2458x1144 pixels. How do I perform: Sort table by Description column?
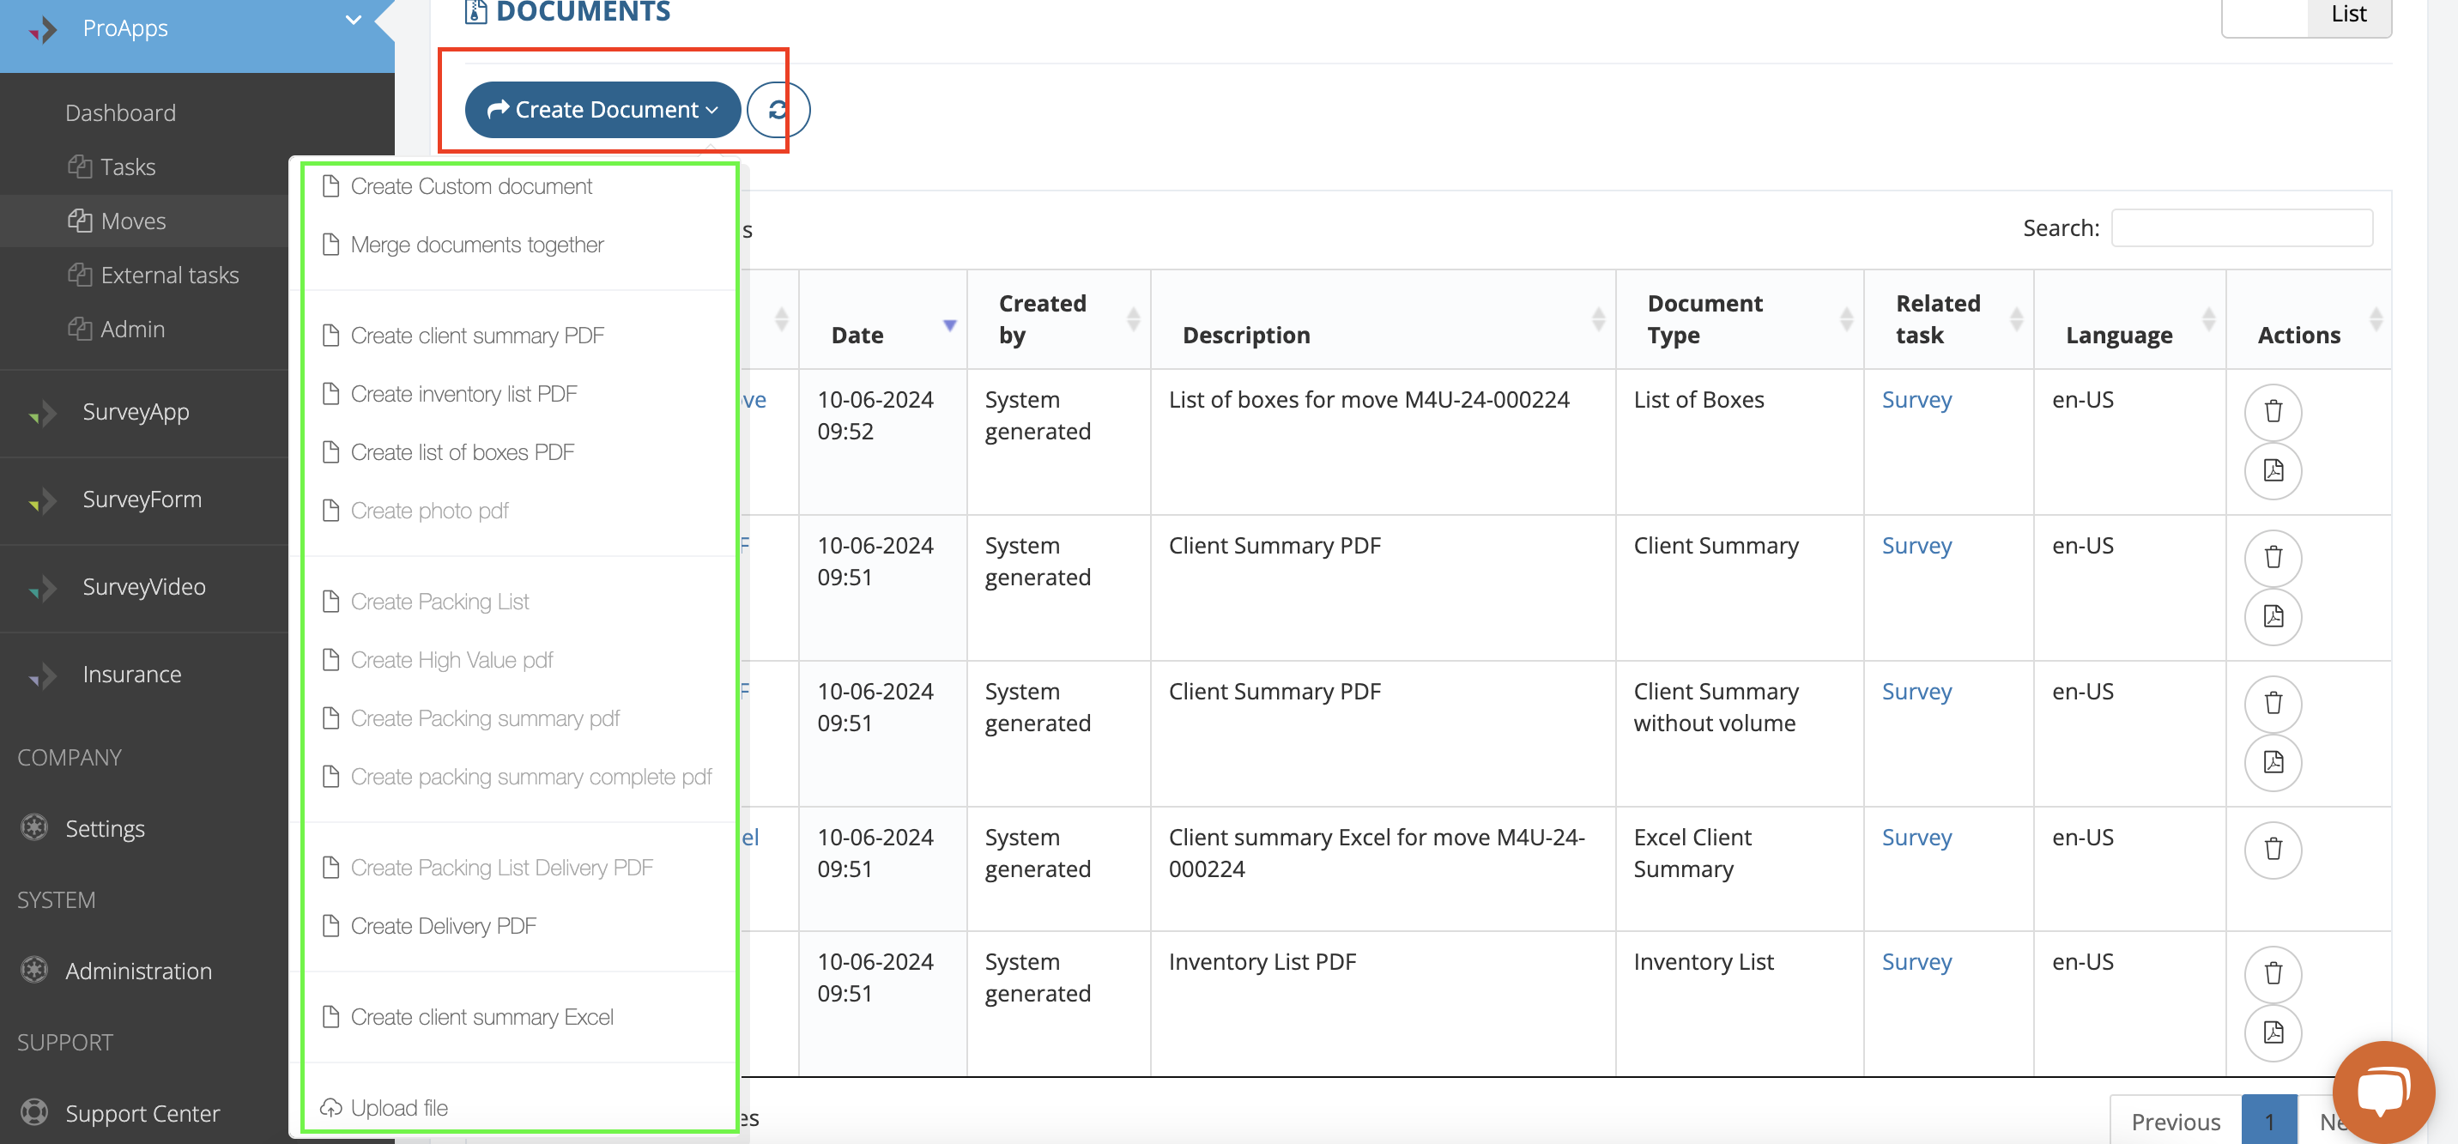[1383, 319]
